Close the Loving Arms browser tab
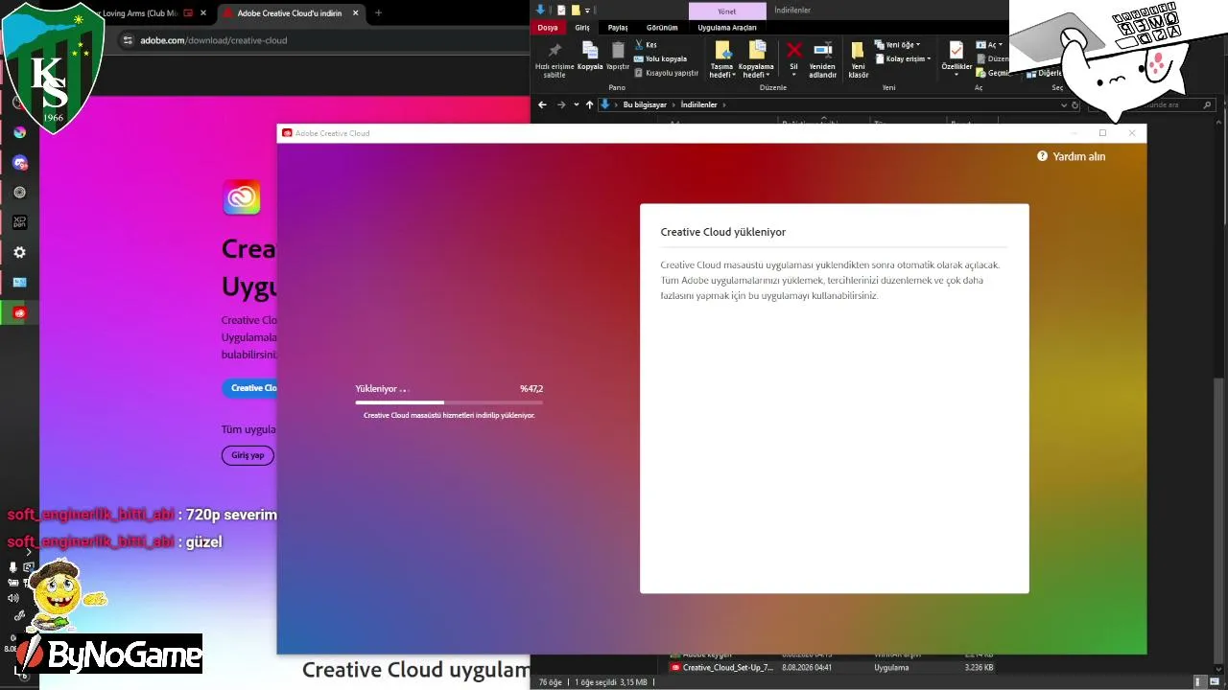The width and height of the screenshot is (1228, 690). 202,13
